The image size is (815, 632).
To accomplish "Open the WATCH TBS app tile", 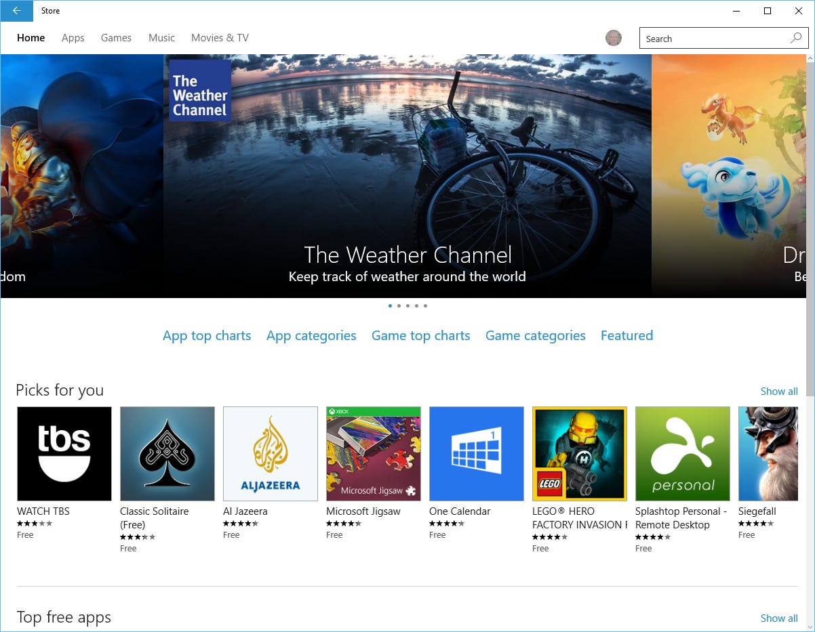I will (64, 453).
